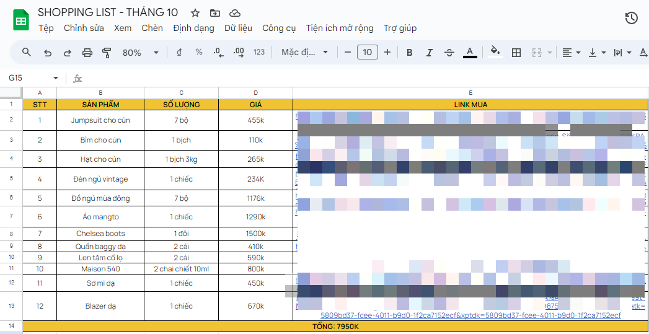This screenshot has width=649, height=334.
Task: Expand the merge cells dropdown arrow
Action: coord(550,53)
